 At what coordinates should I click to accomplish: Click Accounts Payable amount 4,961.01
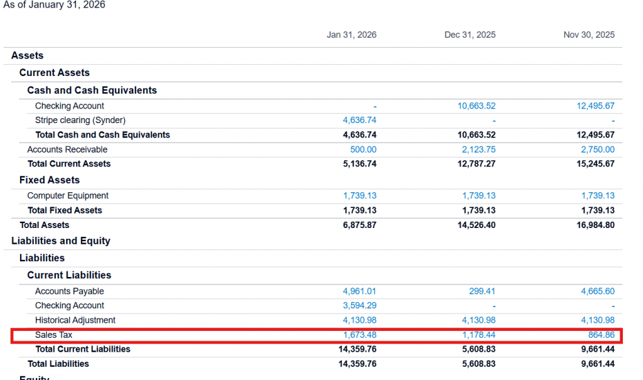[x=360, y=291]
